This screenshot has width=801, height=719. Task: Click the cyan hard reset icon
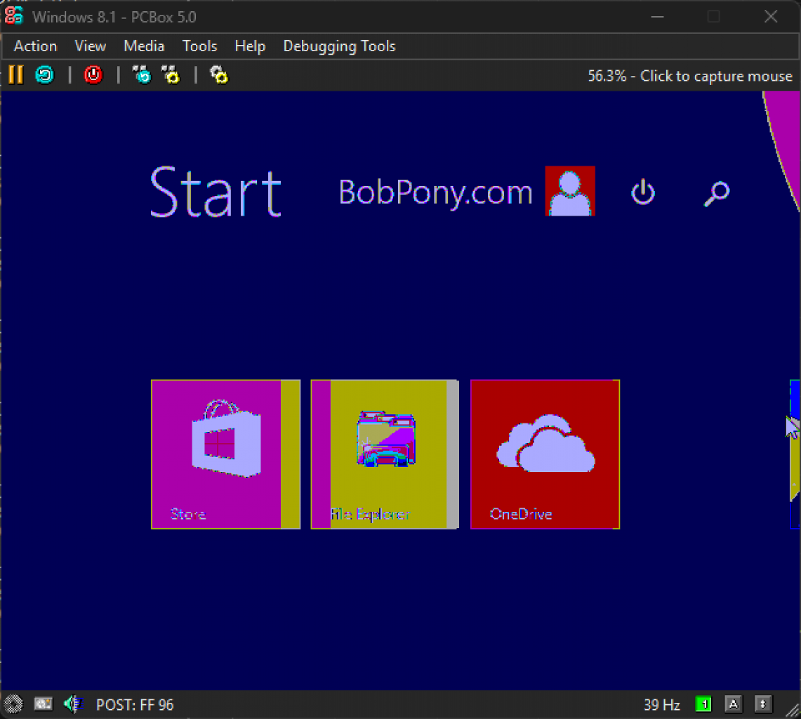coord(45,75)
